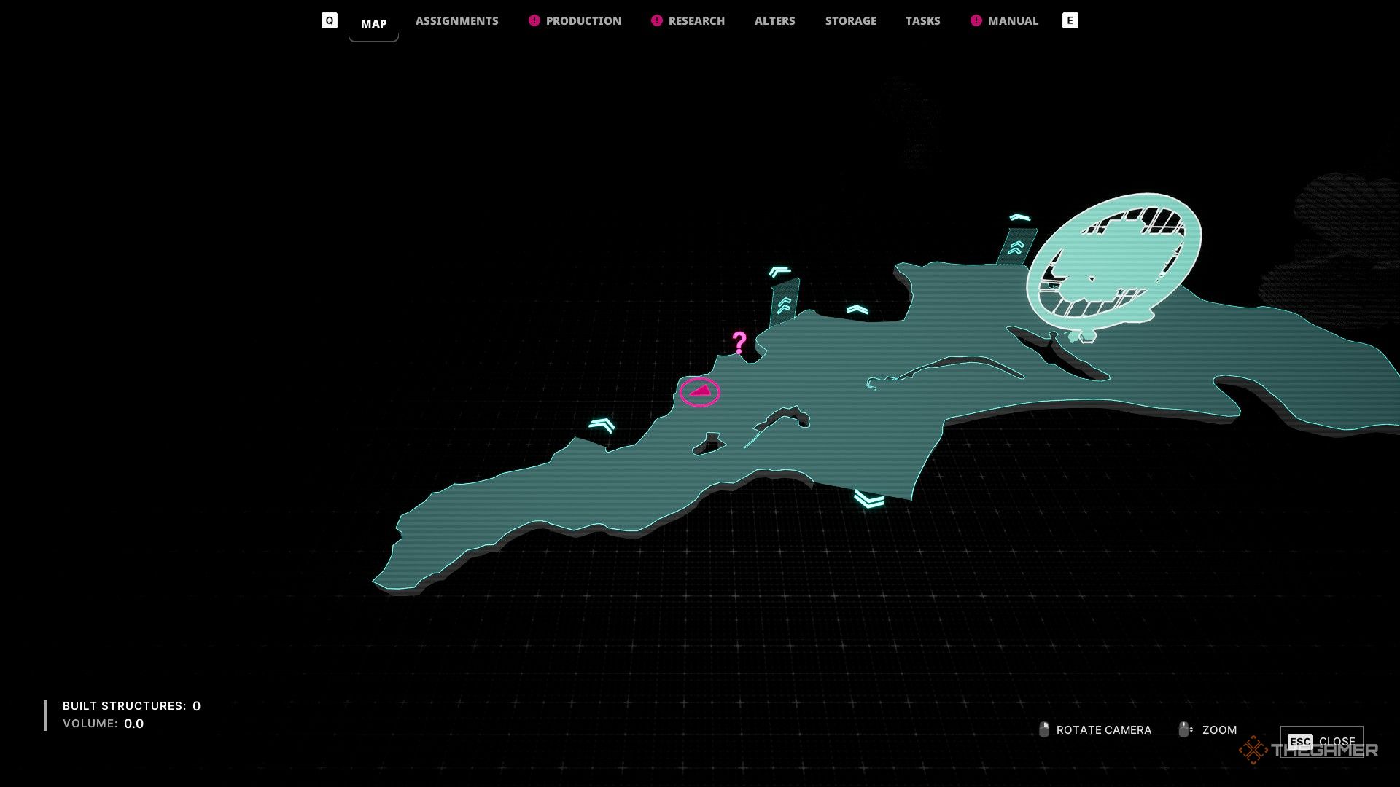Click the Research notification alert dot
The image size is (1400, 787).
tap(657, 20)
